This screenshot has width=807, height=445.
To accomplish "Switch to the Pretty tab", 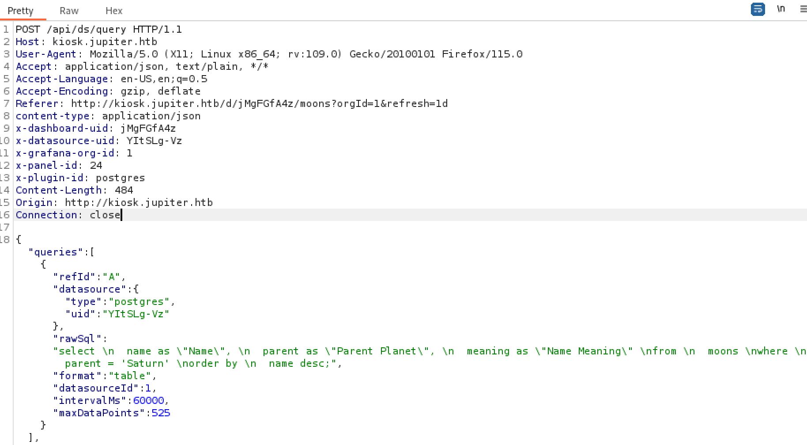I will pos(20,11).
